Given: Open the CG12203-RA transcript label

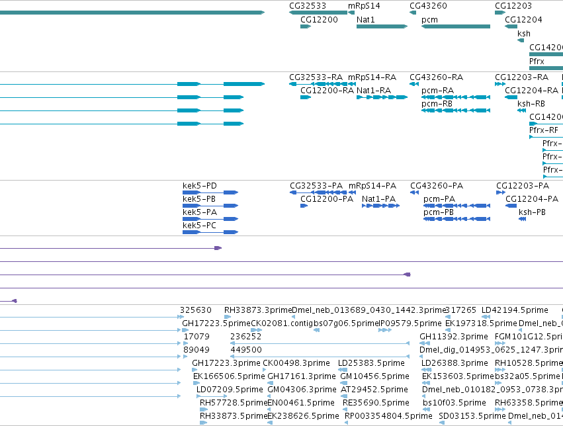Looking at the screenshot, I should pyautogui.click(x=522, y=77).
